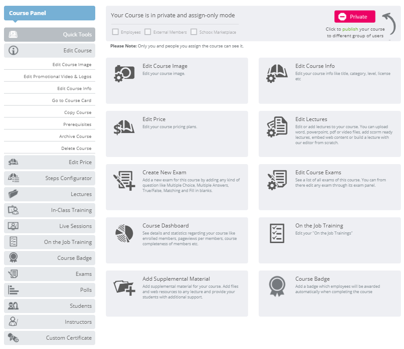404x349 pixels.
Task: Click the Edit Course Exams card title
Action: pos(318,173)
